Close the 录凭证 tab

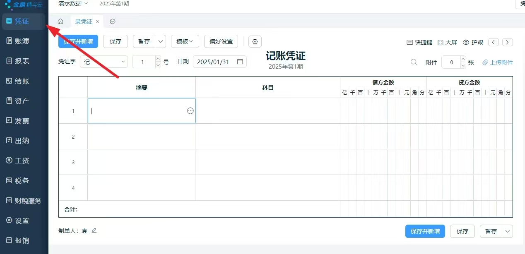point(98,22)
